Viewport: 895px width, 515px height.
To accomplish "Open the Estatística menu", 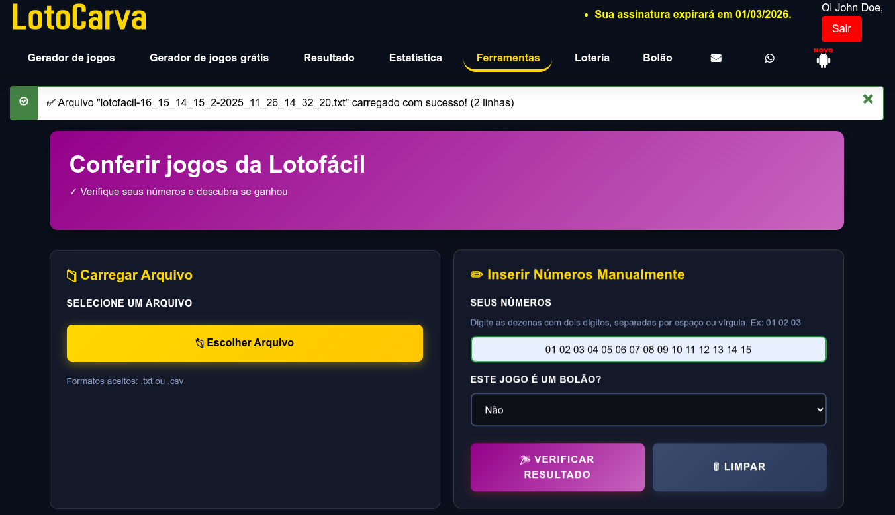I will pos(416,58).
